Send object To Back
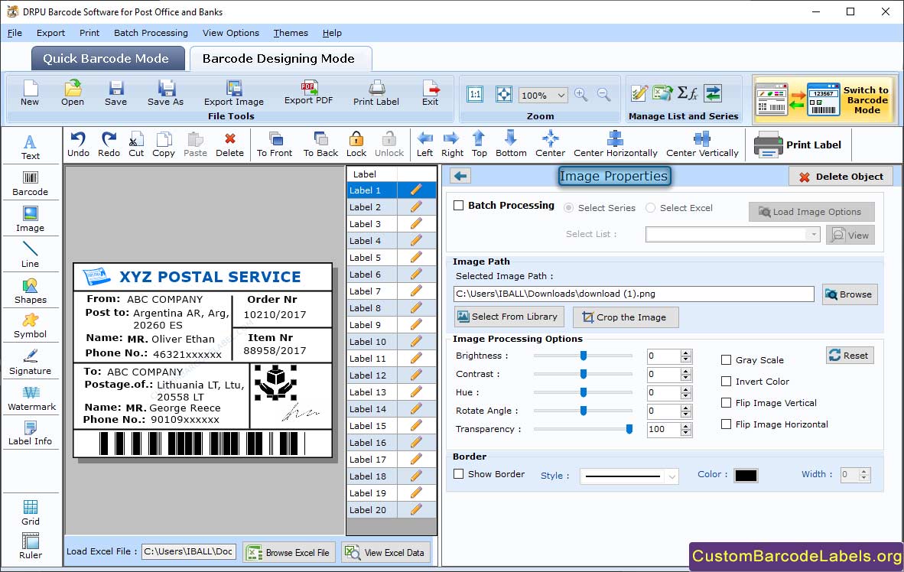The image size is (904, 572). (320, 145)
